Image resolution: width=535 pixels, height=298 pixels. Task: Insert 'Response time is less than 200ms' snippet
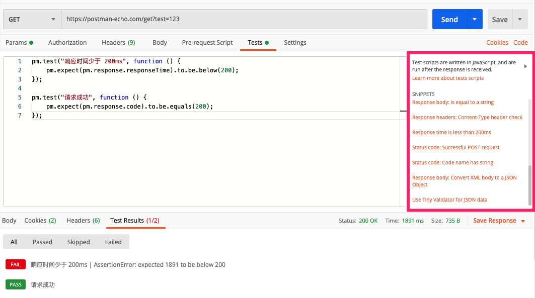click(x=451, y=133)
